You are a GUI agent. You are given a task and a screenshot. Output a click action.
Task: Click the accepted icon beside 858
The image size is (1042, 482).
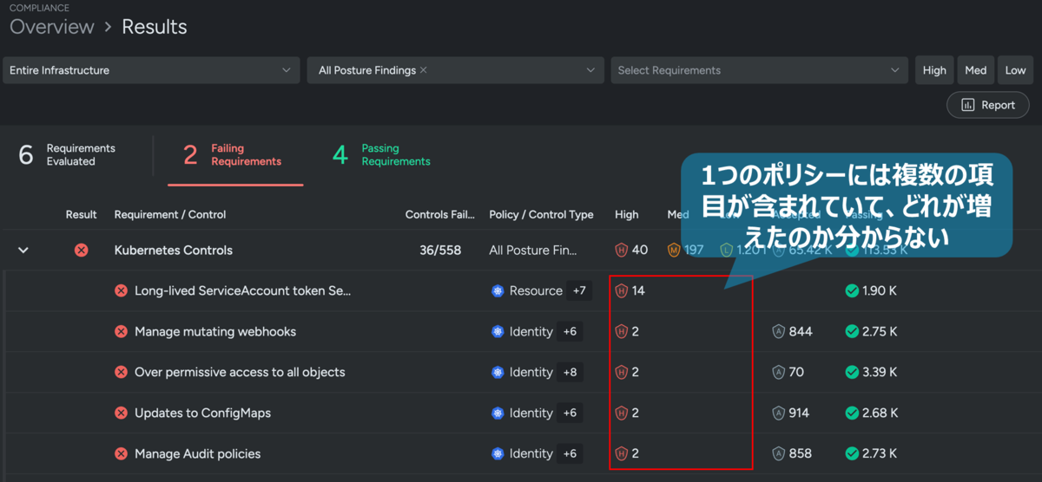pyautogui.click(x=778, y=454)
